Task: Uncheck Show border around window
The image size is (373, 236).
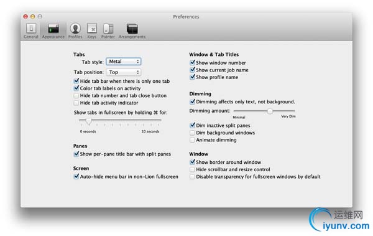Action: [x=192, y=162]
